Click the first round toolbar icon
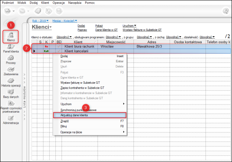Screen dimensions: 232x162 8,11
